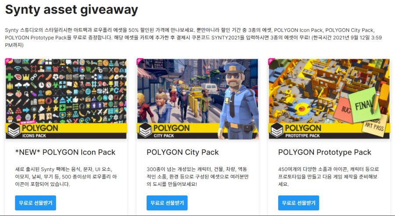This screenshot has height=216, width=395.
Task: Open the POLYGON Icons Pack thumbnail image
Action: [x=66, y=99]
